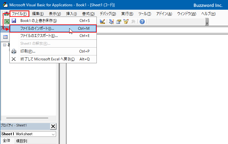Click the greyed-out Toolbox toolbar icon
The image size is (228, 144).
[133, 22]
